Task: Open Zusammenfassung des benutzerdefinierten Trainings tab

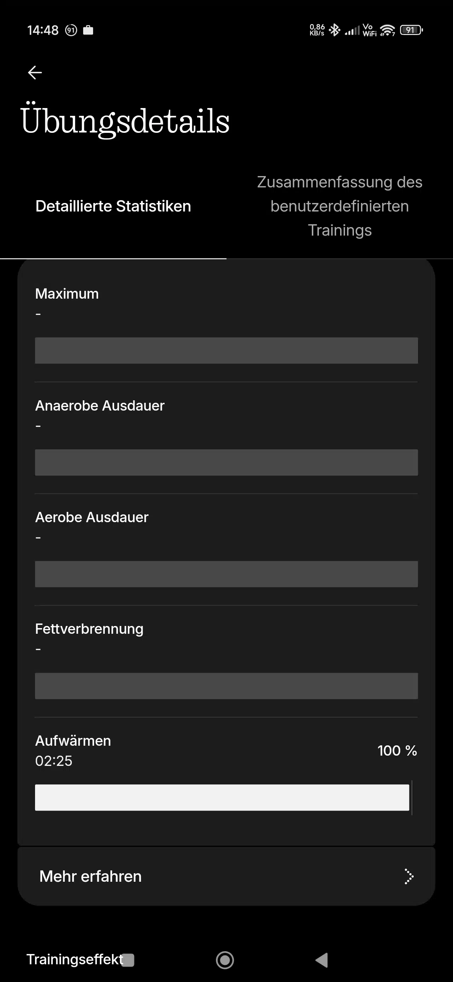Action: (339, 206)
